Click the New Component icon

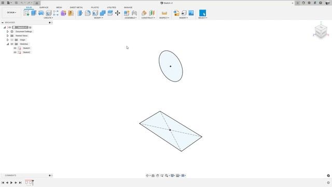(x=127, y=13)
